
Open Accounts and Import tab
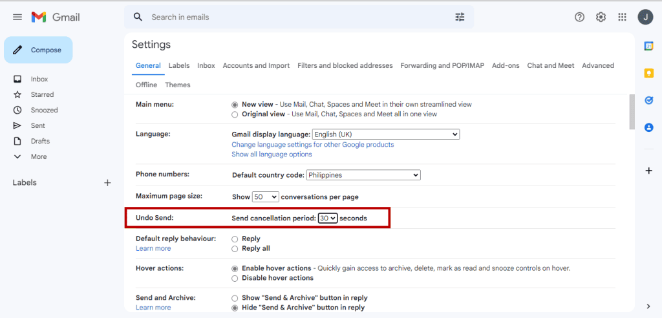[256, 65]
